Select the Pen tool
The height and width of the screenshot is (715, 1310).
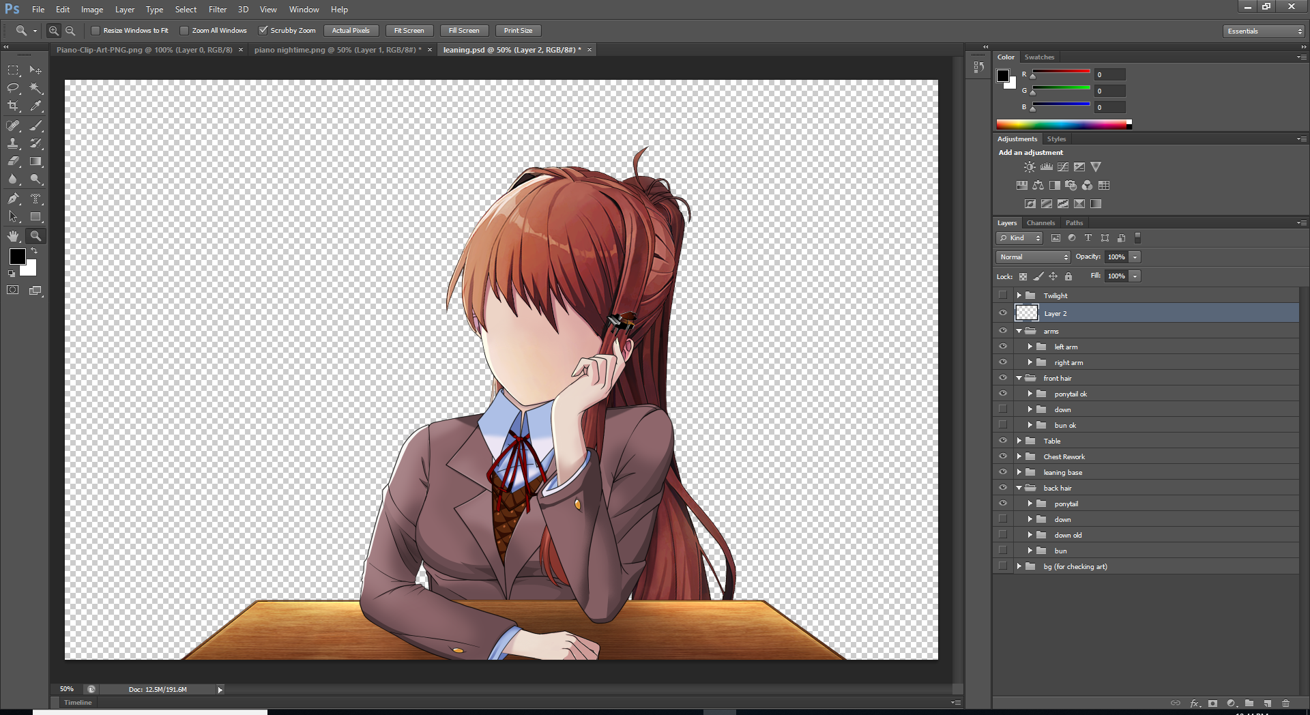click(13, 199)
